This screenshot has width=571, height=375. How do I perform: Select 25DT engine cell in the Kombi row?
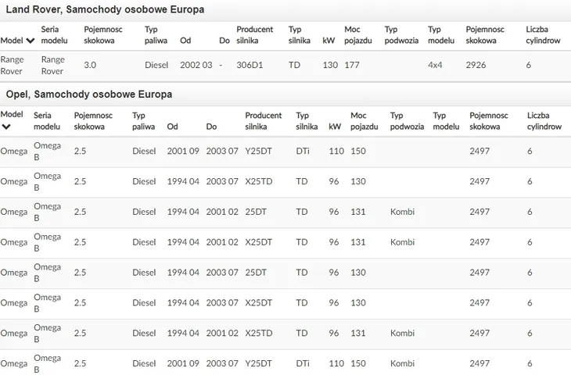(256, 212)
